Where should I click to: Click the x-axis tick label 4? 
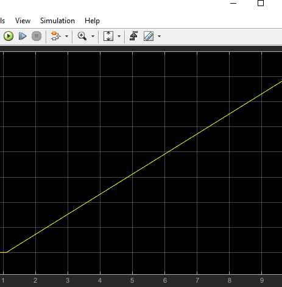tap(100, 280)
